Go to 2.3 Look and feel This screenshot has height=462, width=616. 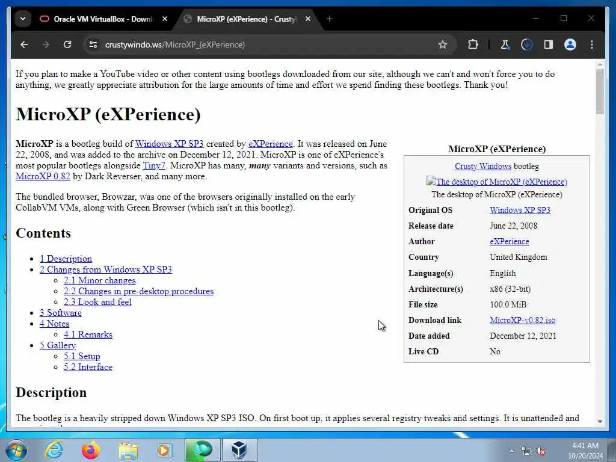(x=98, y=302)
